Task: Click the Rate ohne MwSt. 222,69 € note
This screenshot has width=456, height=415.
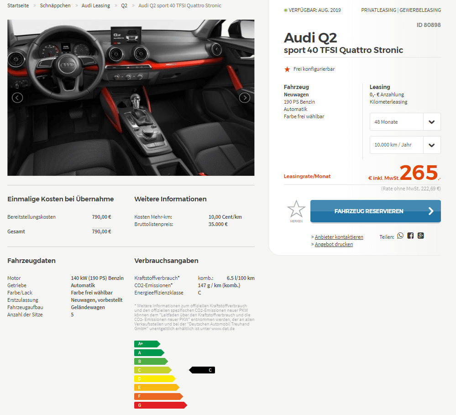Action: coord(411,189)
